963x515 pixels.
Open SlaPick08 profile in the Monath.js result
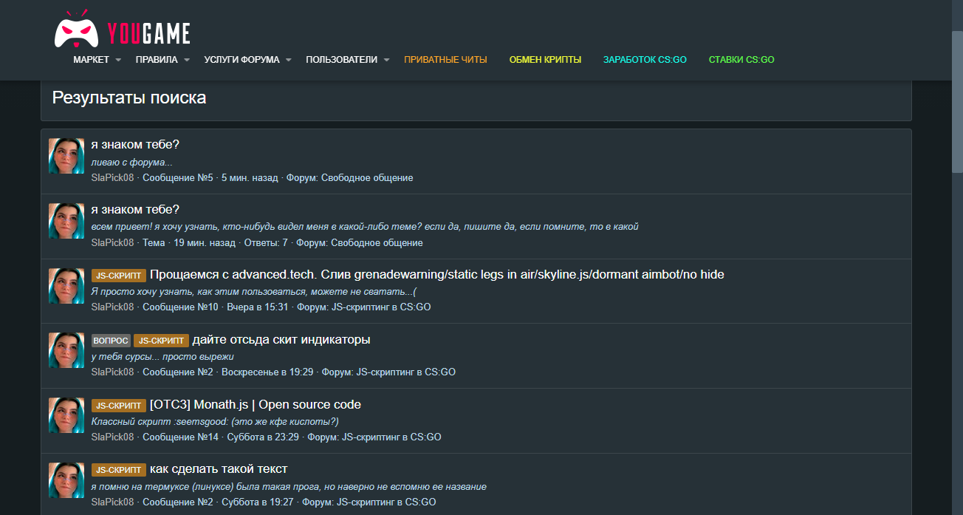coord(112,437)
